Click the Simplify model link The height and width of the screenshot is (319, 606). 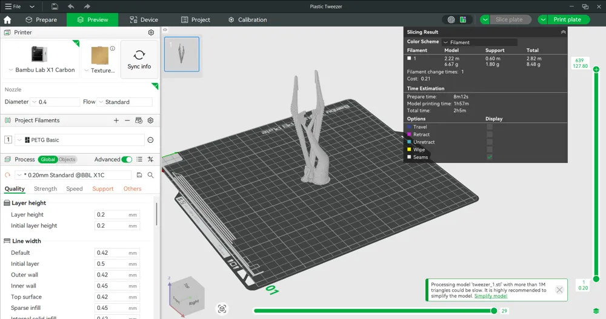point(490,296)
